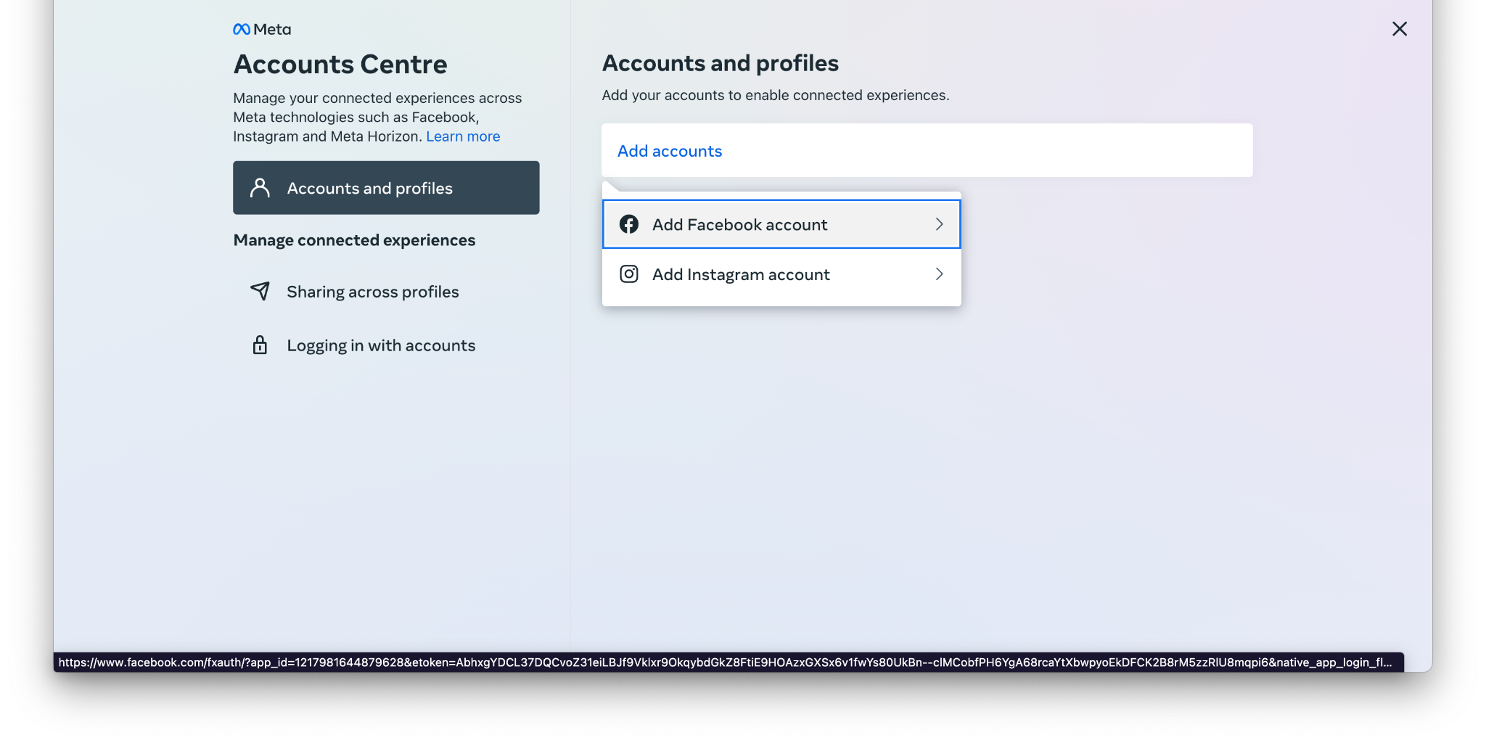This screenshot has height=743, width=1486.
Task: Click the Manage connected experiences heading
Action: (354, 240)
